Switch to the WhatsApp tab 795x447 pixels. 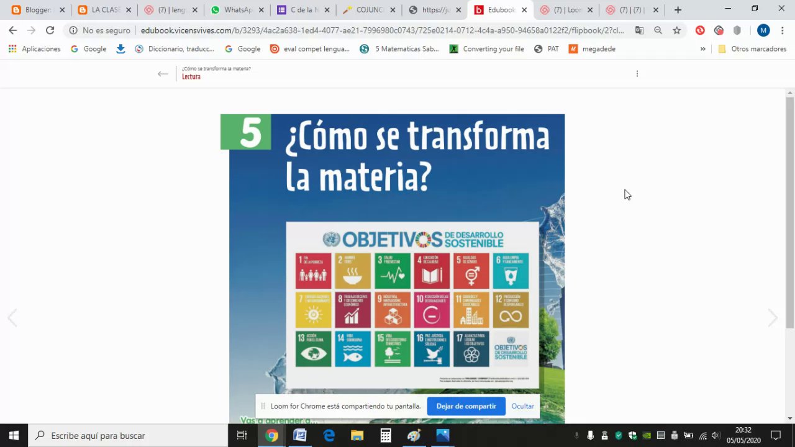[237, 10]
